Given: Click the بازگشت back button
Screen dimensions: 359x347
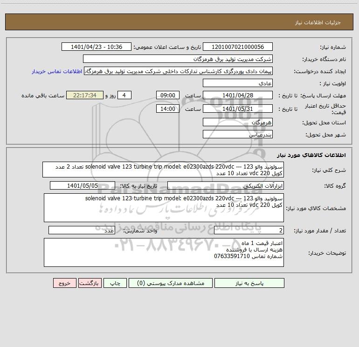Looking at the screenshot, I should click(x=90, y=283).
